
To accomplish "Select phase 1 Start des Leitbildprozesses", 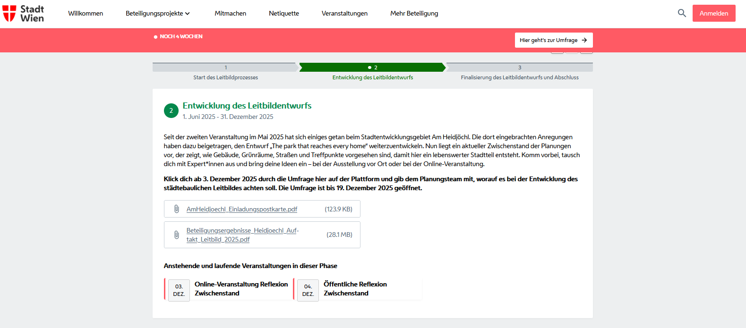I will pyautogui.click(x=225, y=67).
